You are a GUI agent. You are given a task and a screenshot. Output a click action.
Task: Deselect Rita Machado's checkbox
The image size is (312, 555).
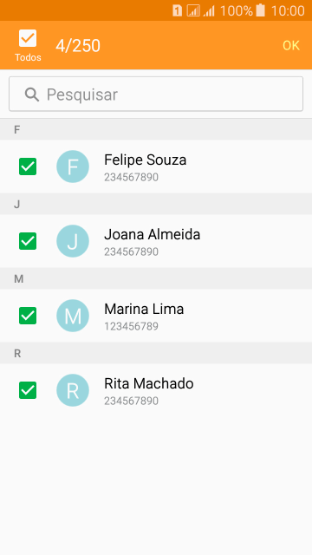tap(28, 390)
